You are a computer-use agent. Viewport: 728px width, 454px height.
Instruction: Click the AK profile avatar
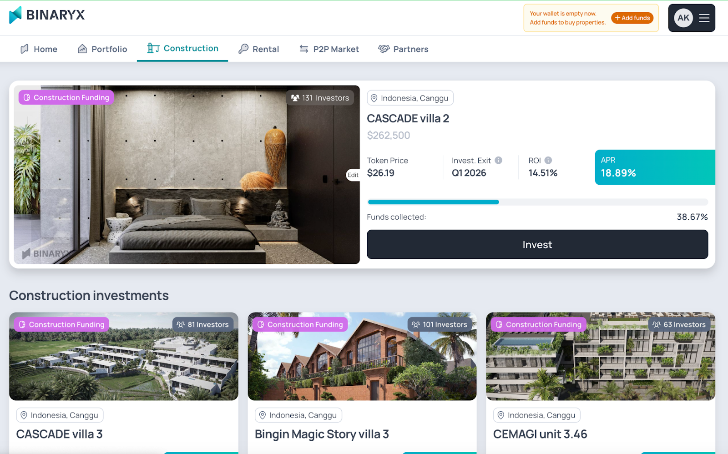tap(683, 18)
